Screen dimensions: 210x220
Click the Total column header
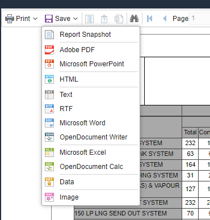[x=191, y=132]
